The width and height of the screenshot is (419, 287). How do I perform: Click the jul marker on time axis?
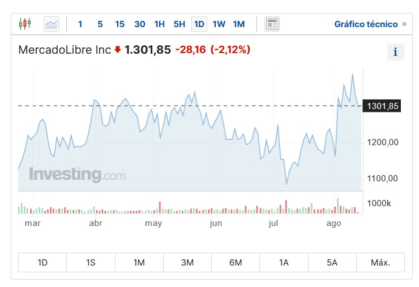tap(274, 224)
